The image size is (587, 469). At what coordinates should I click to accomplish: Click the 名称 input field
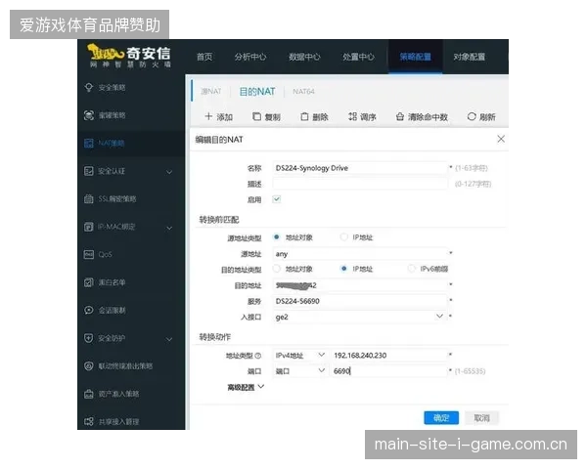coord(360,168)
